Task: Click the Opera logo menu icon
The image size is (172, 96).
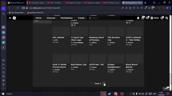Action: click(x=3, y=3)
